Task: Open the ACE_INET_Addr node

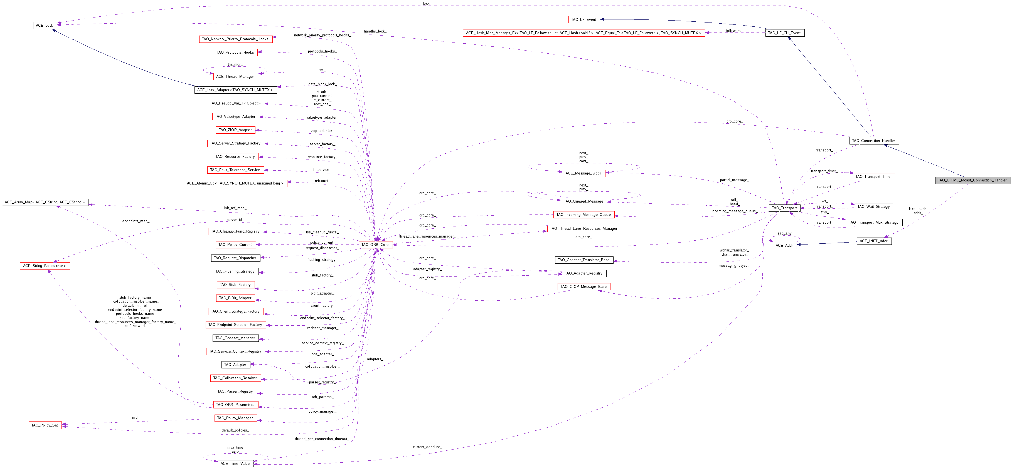Action: pyautogui.click(x=873, y=241)
